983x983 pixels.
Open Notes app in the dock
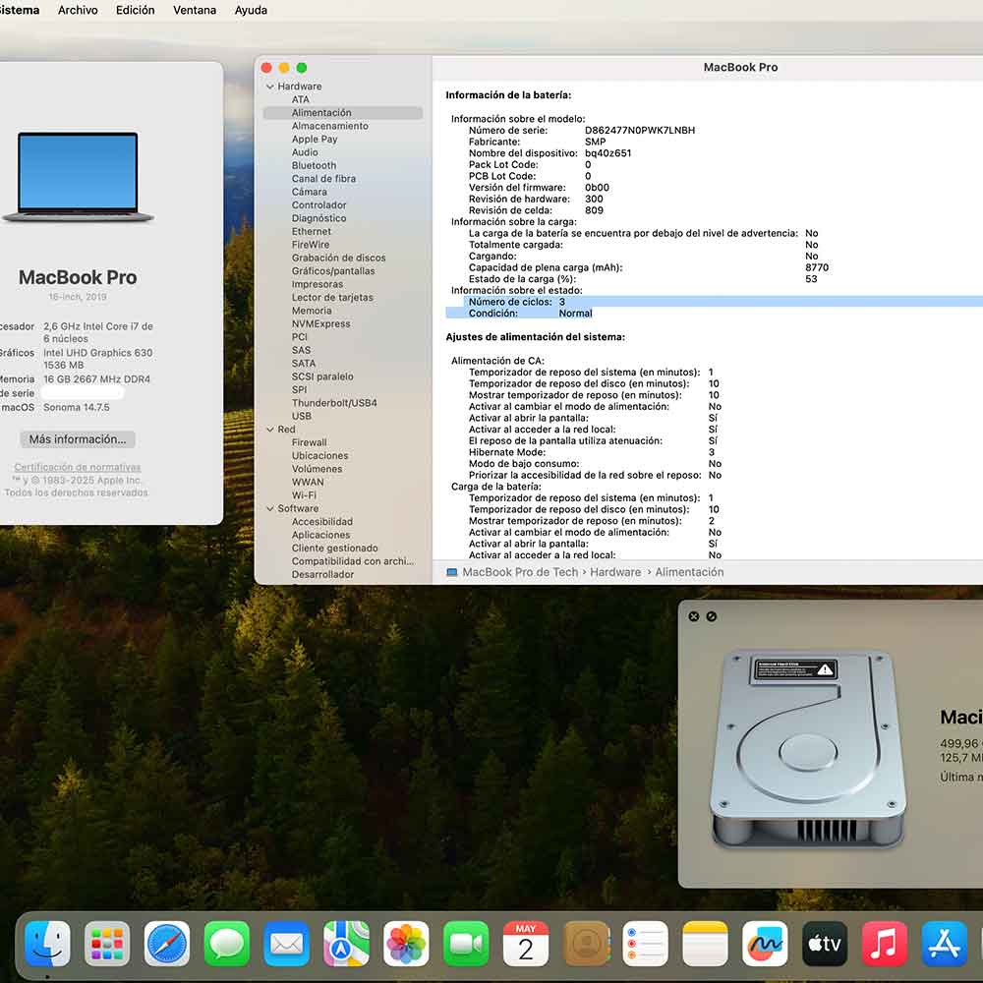705,944
